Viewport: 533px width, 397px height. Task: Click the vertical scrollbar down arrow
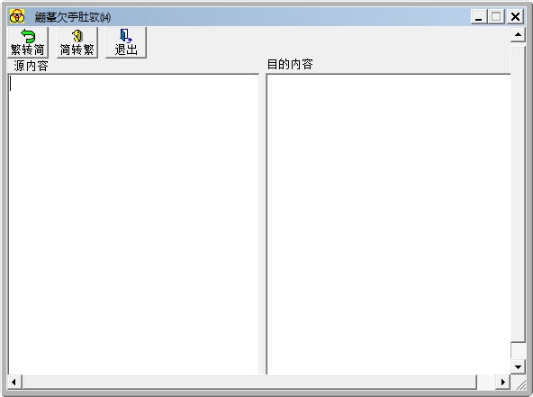[518, 366]
